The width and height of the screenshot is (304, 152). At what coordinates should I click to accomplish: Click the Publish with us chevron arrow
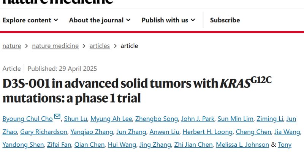[193, 20]
